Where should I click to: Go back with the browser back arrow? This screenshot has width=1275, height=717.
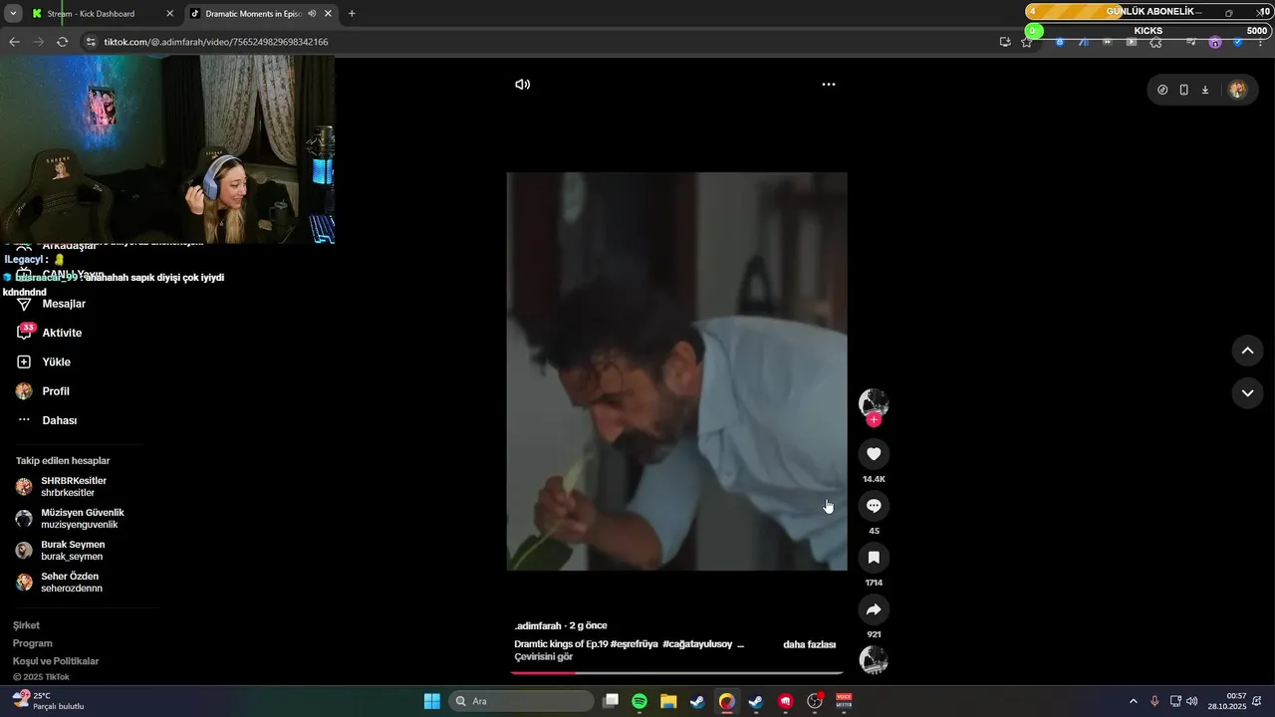14,42
